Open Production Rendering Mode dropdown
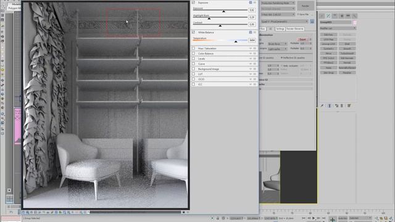Viewport: 395px width, 222px height. [278, 3]
